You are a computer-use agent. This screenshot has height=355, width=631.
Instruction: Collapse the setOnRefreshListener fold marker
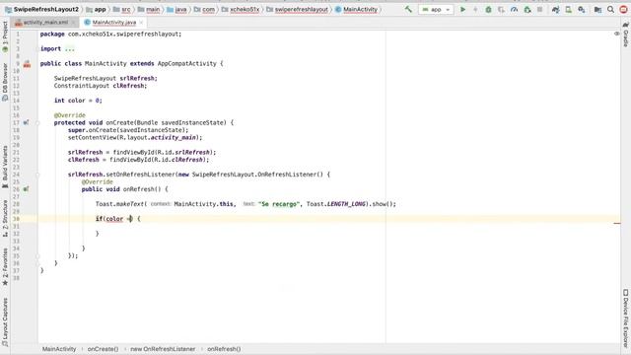[37, 175]
